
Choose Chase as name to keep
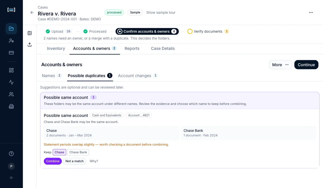59,152
